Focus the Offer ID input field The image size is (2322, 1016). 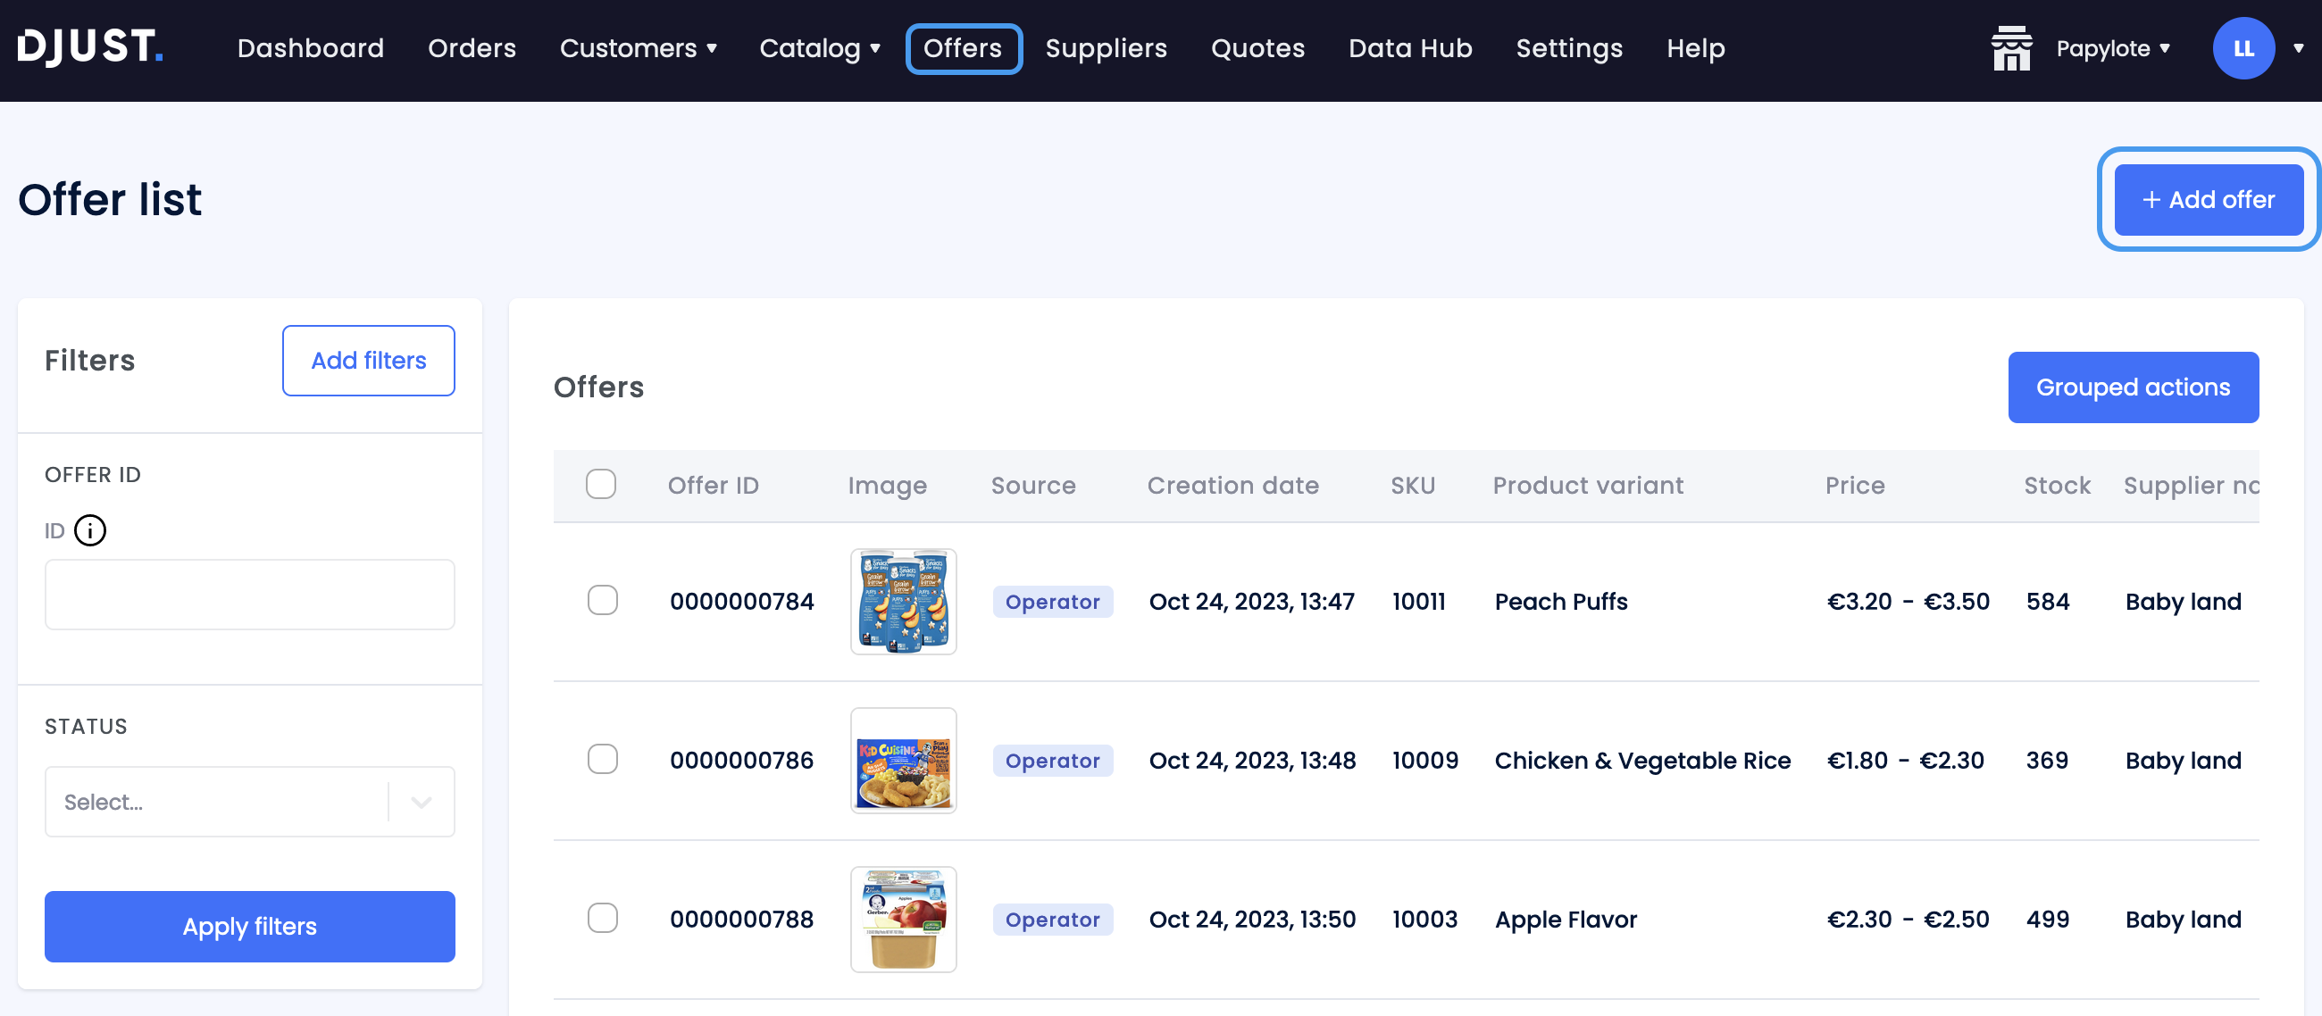coord(250,594)
